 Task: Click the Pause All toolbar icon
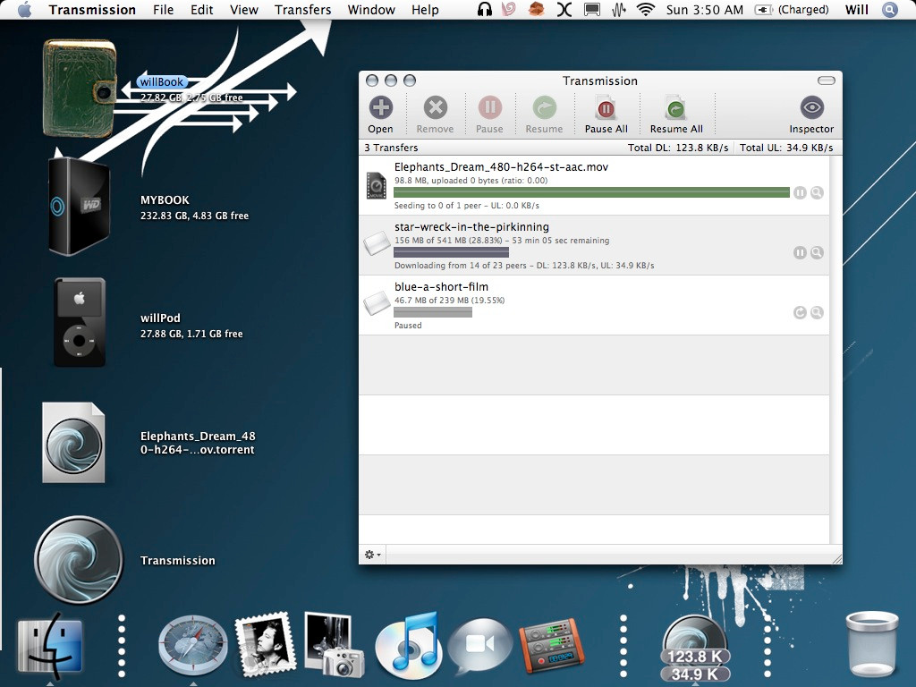click(x=606, y=108)
